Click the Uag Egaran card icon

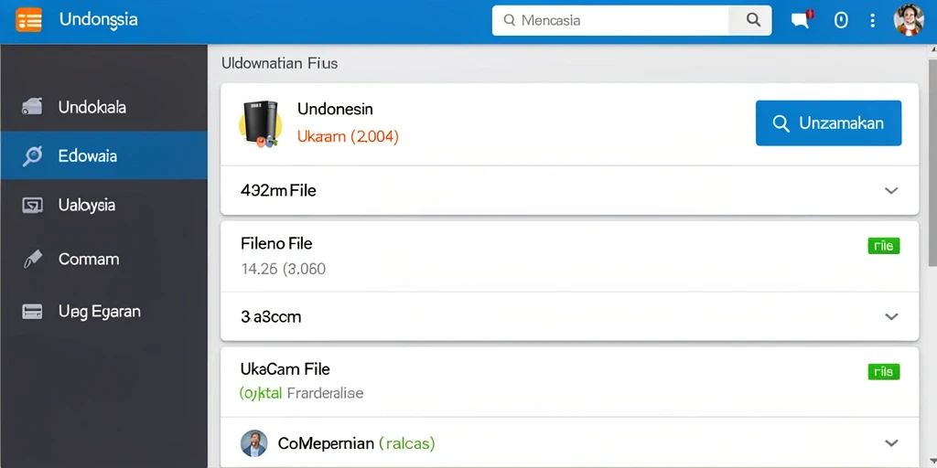[x=32, y=312]
